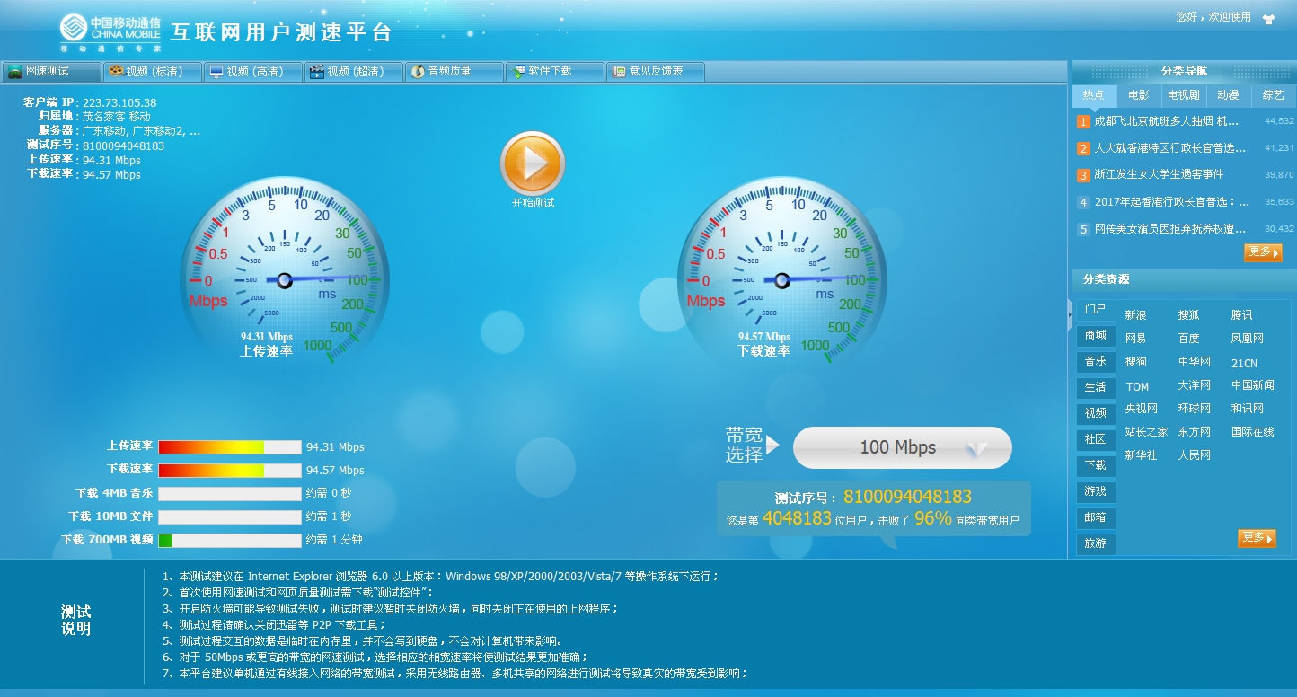Click the feedback form tab icon
Image resolution: width=1297 pixels, height=697 pixels.
coord(618,72)
